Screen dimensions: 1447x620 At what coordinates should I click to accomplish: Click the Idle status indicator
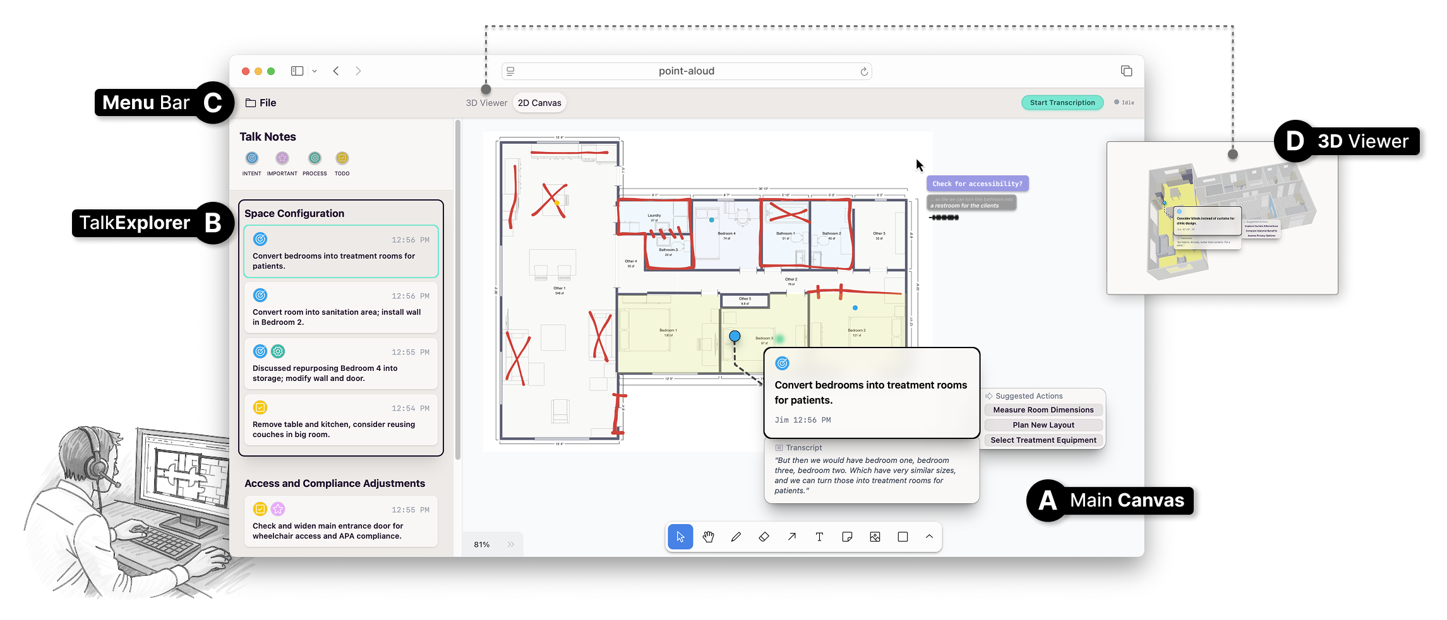tap(1124, 103)
